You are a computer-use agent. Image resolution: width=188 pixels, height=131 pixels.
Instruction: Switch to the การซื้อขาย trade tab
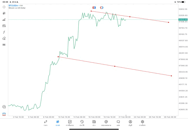[70, 123]
